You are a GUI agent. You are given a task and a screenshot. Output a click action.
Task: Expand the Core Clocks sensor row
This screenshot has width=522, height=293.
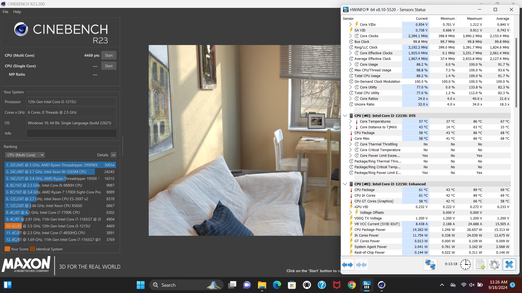pos(350,36)
